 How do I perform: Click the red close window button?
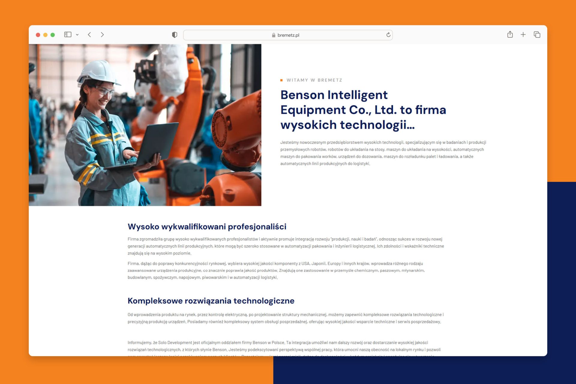tap(38, 35)
